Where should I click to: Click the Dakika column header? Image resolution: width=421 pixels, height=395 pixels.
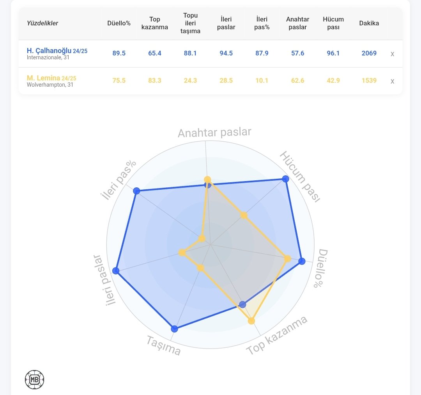point(369,23)
